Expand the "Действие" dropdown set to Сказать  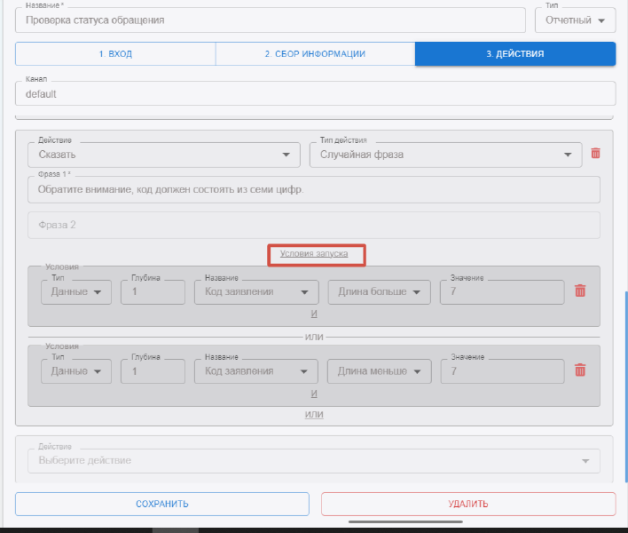164,154
